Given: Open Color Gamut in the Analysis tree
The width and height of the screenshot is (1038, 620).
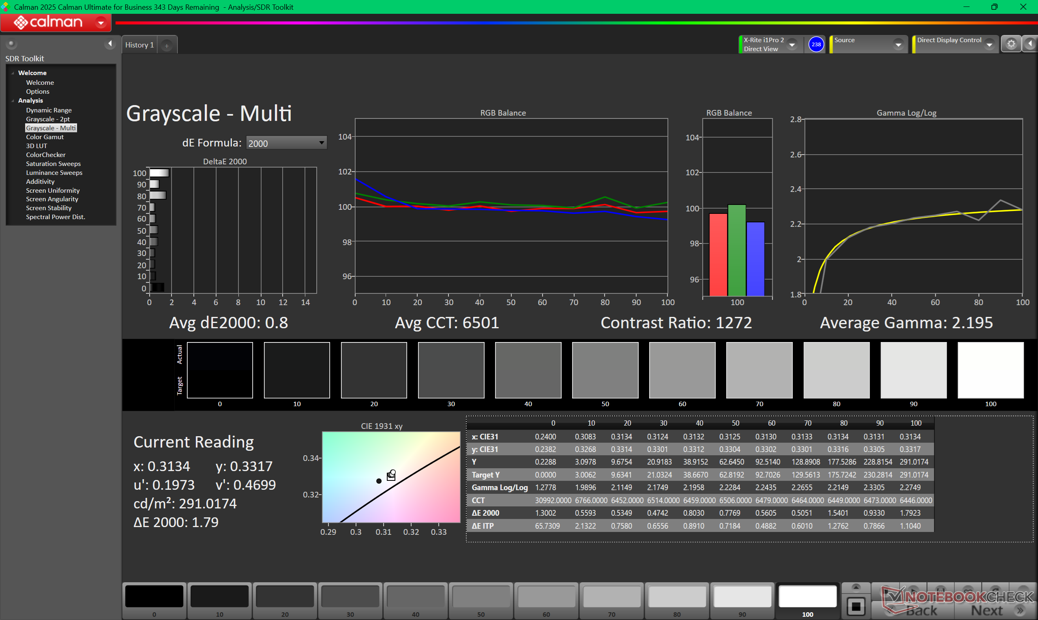Looking at the screenshot, I should click(45, 137).
